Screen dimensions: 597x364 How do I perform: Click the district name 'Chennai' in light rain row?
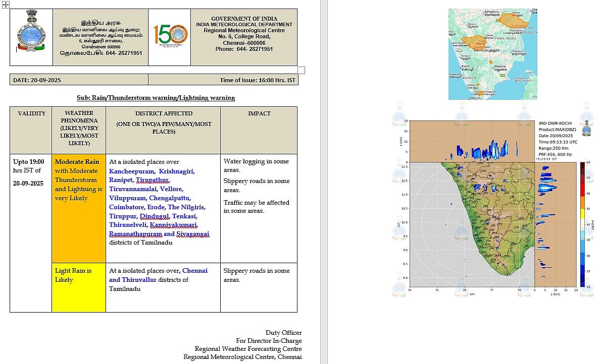pyautogui.click(x=195, y=271)
